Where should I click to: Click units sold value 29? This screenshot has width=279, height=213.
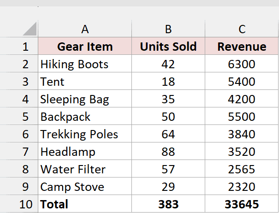[168, 186]
